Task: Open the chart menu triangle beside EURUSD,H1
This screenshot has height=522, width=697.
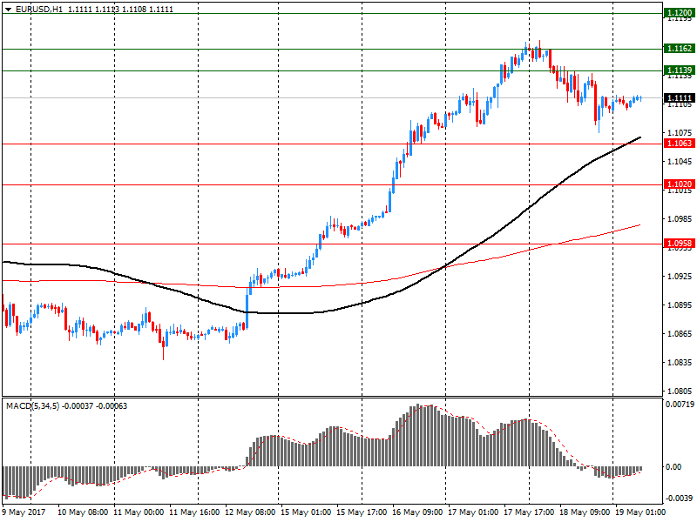Action: [9, 10]
